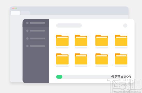The image size is (142, 93).
Task: Click the rounded search bar above folders
Action: point(69,25)
